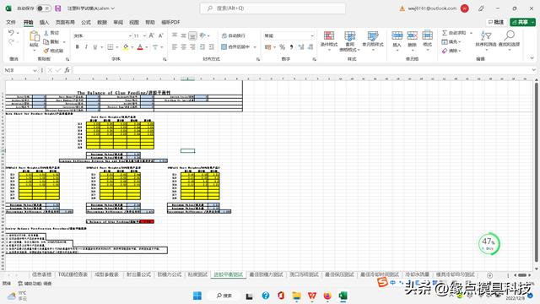Expand the Name Box dropdown arrow
Viewport: 540px width, 304px height.
[x=35, y=70]
